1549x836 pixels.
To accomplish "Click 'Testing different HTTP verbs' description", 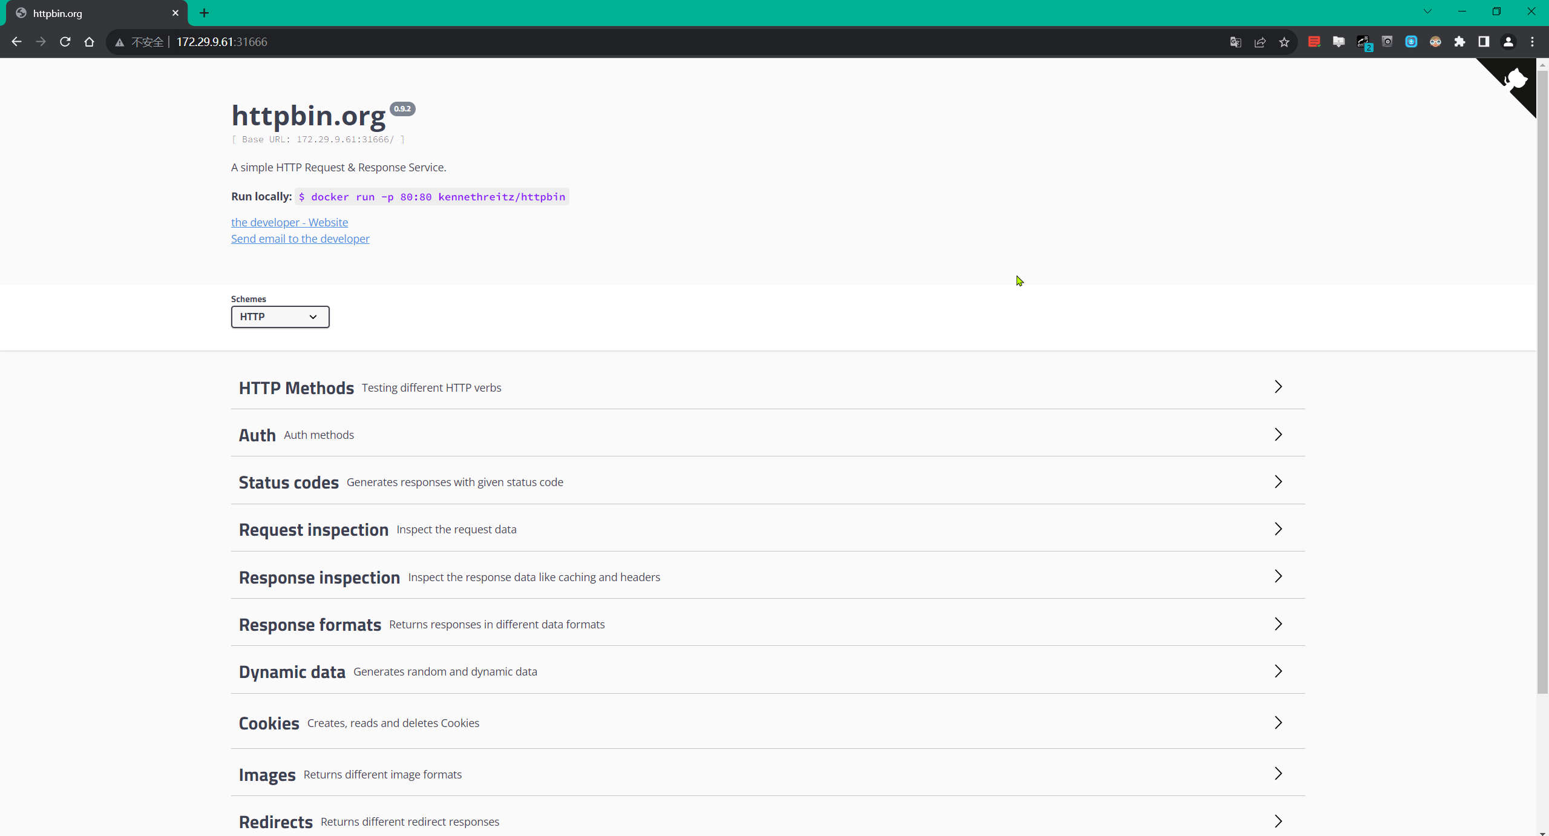I will pyautogui.click(x=431, y=387).
